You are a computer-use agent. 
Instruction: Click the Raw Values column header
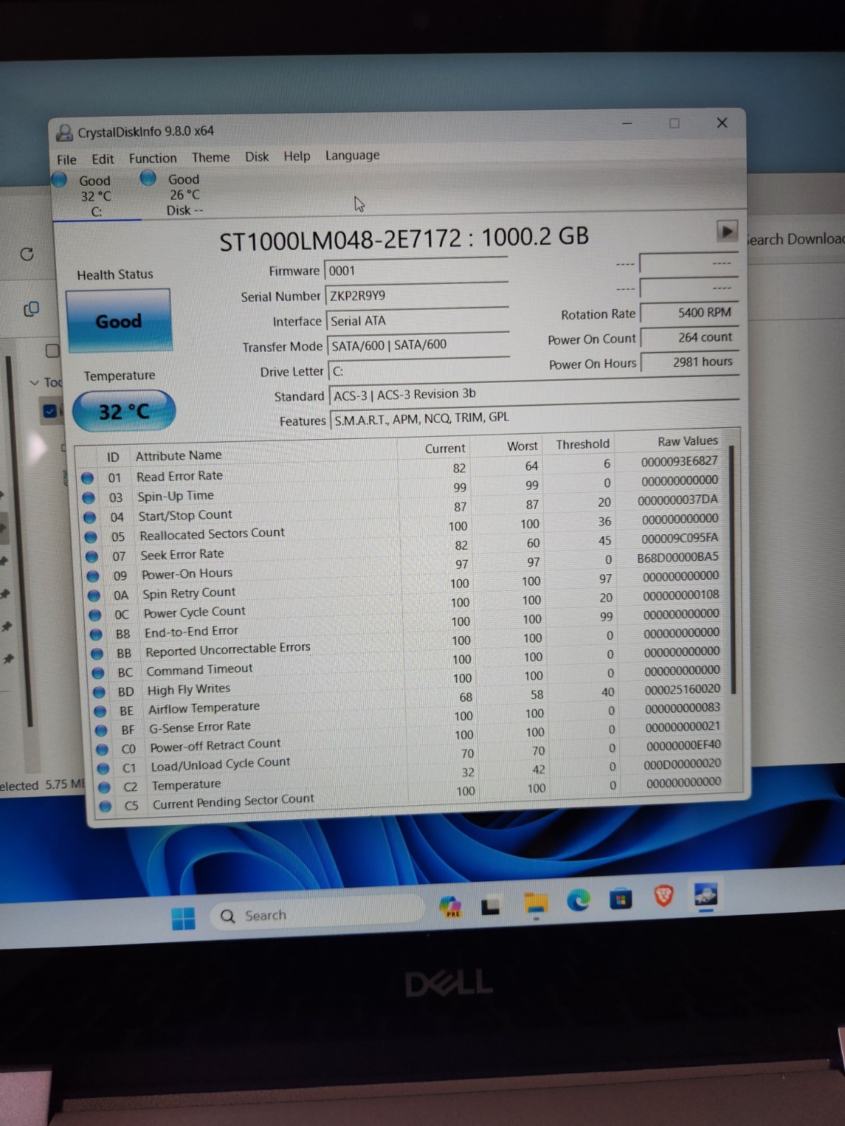[688, 441]
